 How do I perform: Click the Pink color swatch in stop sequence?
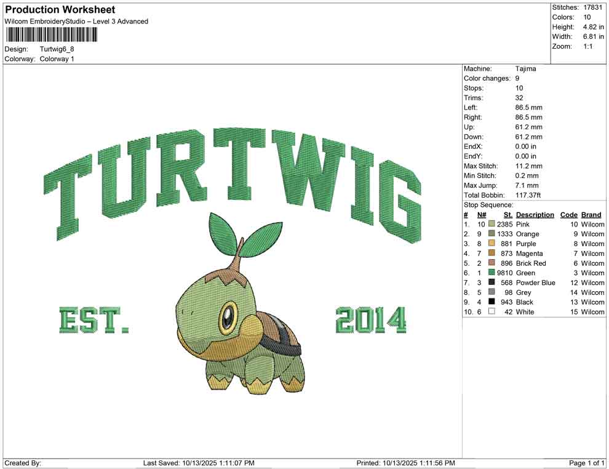click(x=492, y=224)
